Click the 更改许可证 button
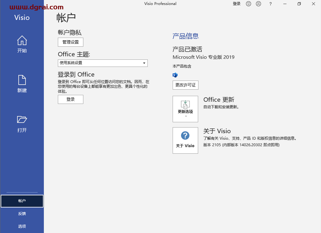The image size is (321, 233). coord(185,85)
